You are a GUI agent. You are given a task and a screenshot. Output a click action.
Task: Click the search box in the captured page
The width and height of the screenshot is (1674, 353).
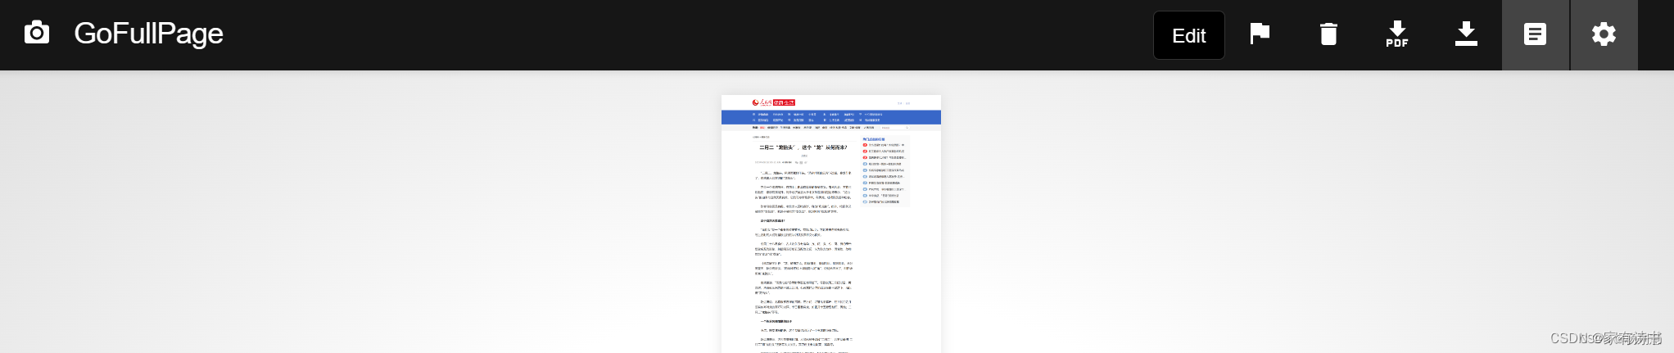coord(894,128)
